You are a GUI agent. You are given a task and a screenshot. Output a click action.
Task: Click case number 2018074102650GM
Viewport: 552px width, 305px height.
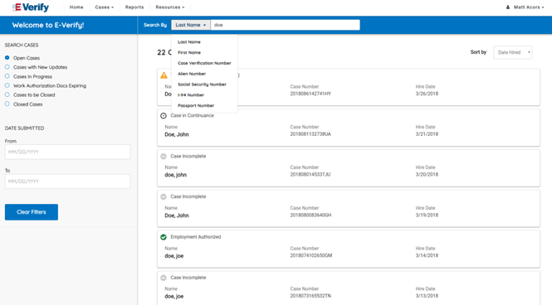coord(310,255)
